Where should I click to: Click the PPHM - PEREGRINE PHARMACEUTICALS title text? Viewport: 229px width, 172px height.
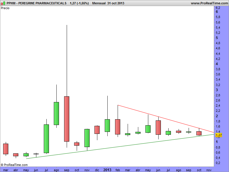tap(37, 3)
